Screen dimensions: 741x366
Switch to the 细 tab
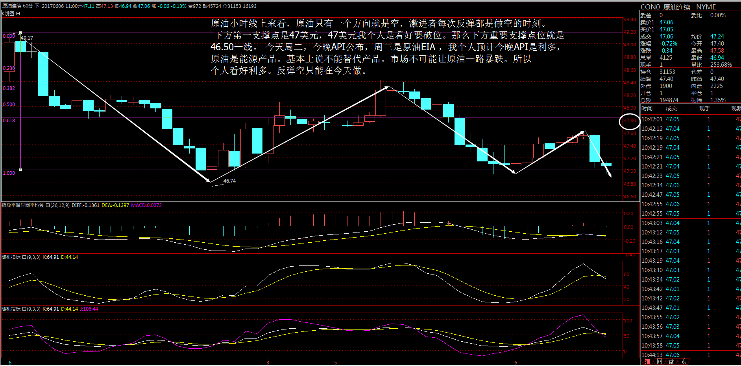[647, 362]
